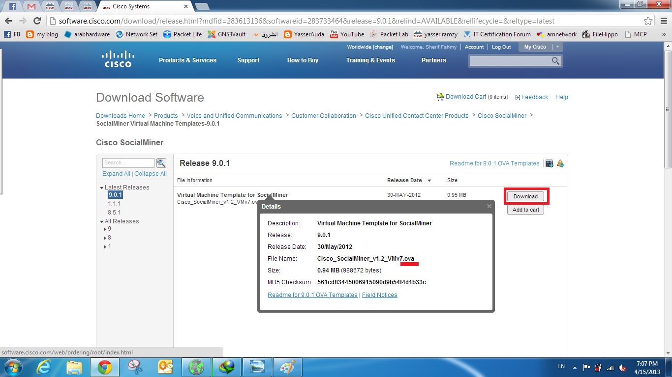
Task: Switch to the Gmail browser tab
Action: 31,6
